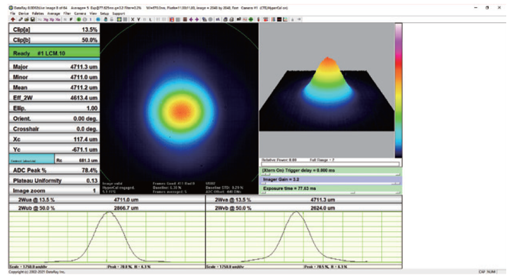516x278 pixels.
Task: Click the green Ready status button
Action: (55, 54)
